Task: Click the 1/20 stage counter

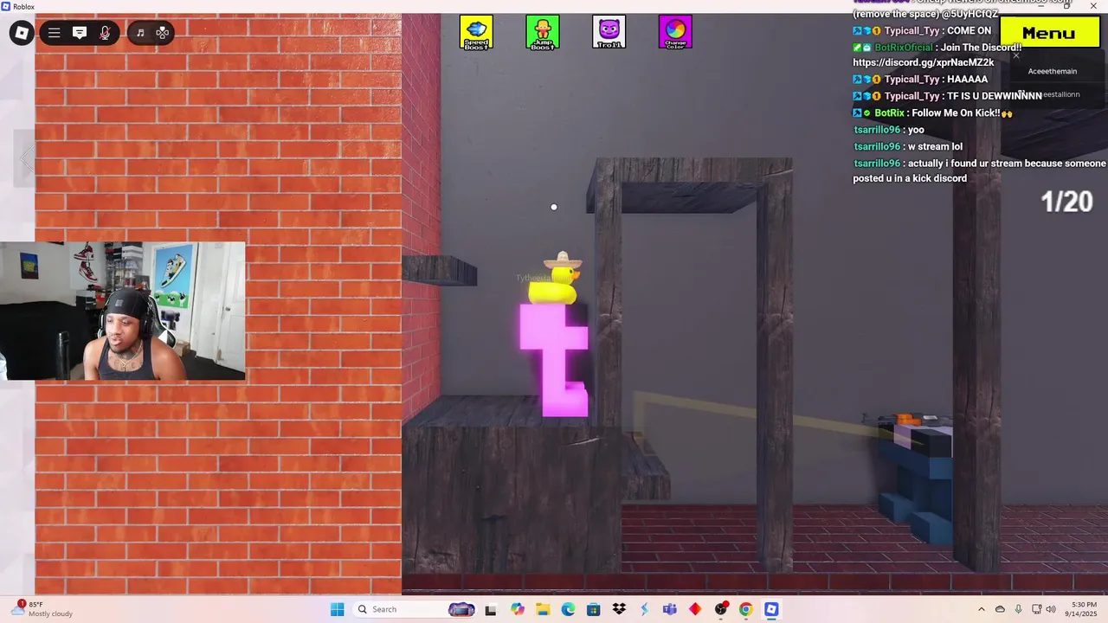Action: [x=1066, y=202]
